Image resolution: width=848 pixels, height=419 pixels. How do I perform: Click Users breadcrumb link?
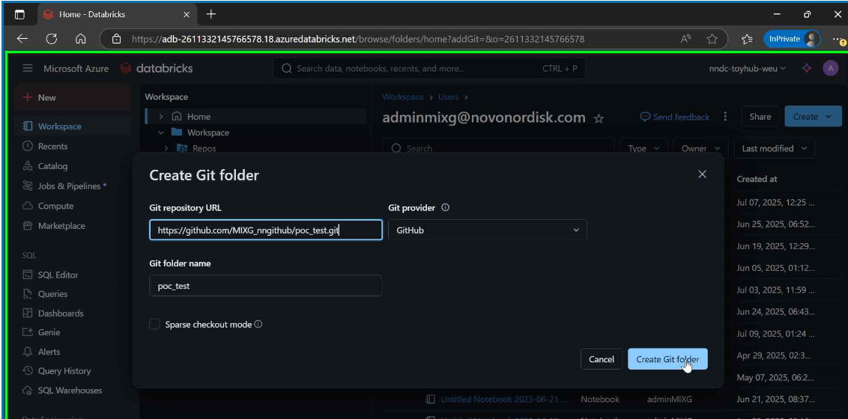pyautogui.click(x=448, y=97)
